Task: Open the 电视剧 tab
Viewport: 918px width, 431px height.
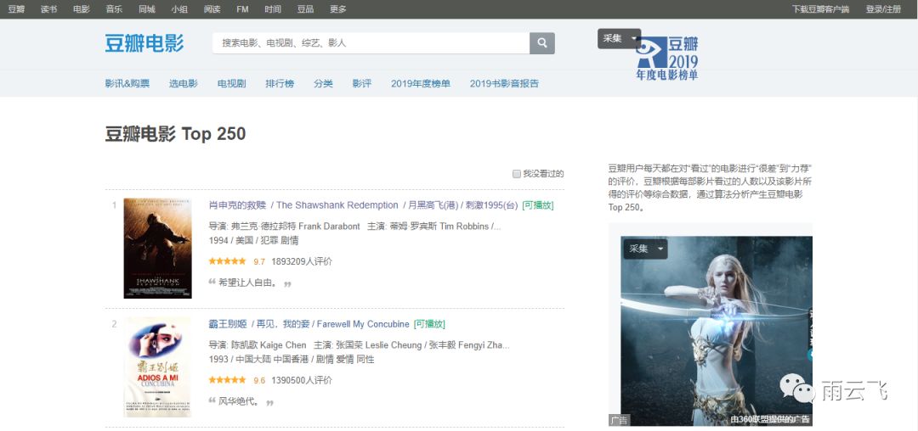Action: pyautogui.click(x=232, y=83)
